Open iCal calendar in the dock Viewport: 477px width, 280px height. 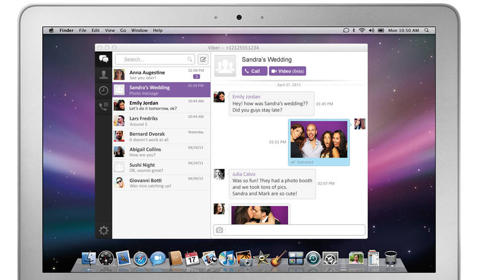coord(192,259)
